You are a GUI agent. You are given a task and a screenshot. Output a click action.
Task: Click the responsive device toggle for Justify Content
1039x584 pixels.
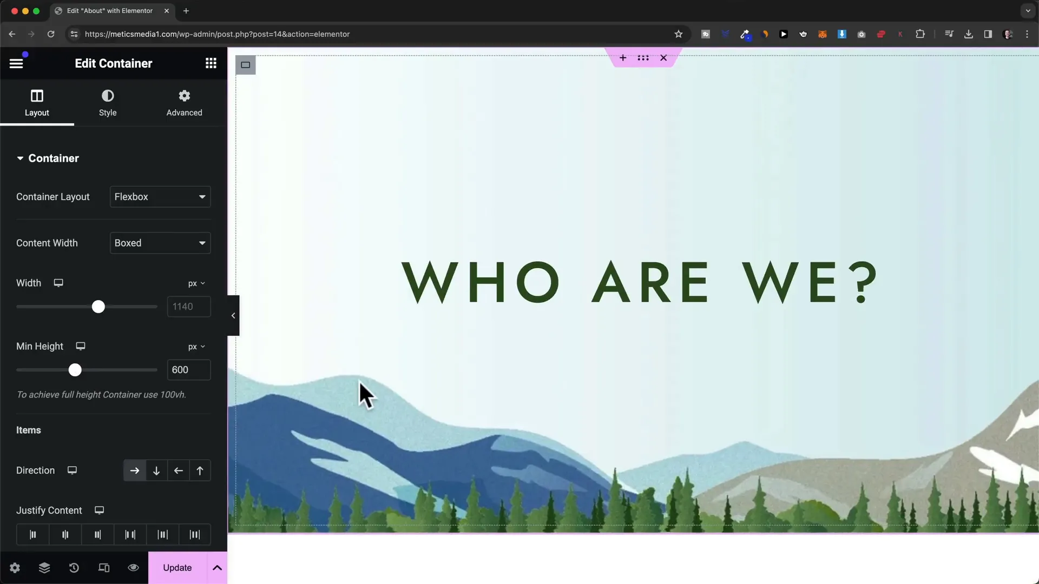click(x=99, y=510)
